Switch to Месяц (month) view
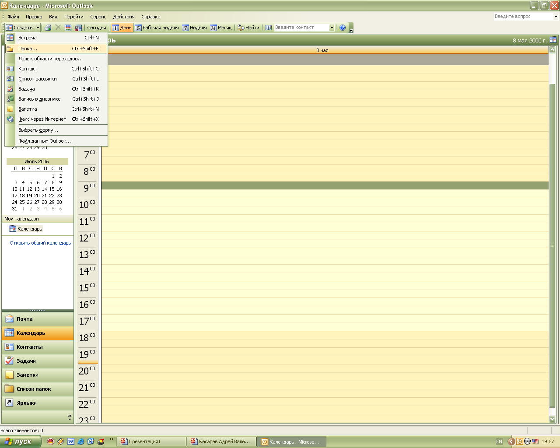This screenshot has height=448, width=560. point(221,28)
